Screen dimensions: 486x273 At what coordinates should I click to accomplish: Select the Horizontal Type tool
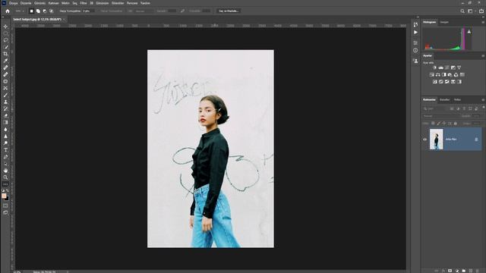(5, 150)
